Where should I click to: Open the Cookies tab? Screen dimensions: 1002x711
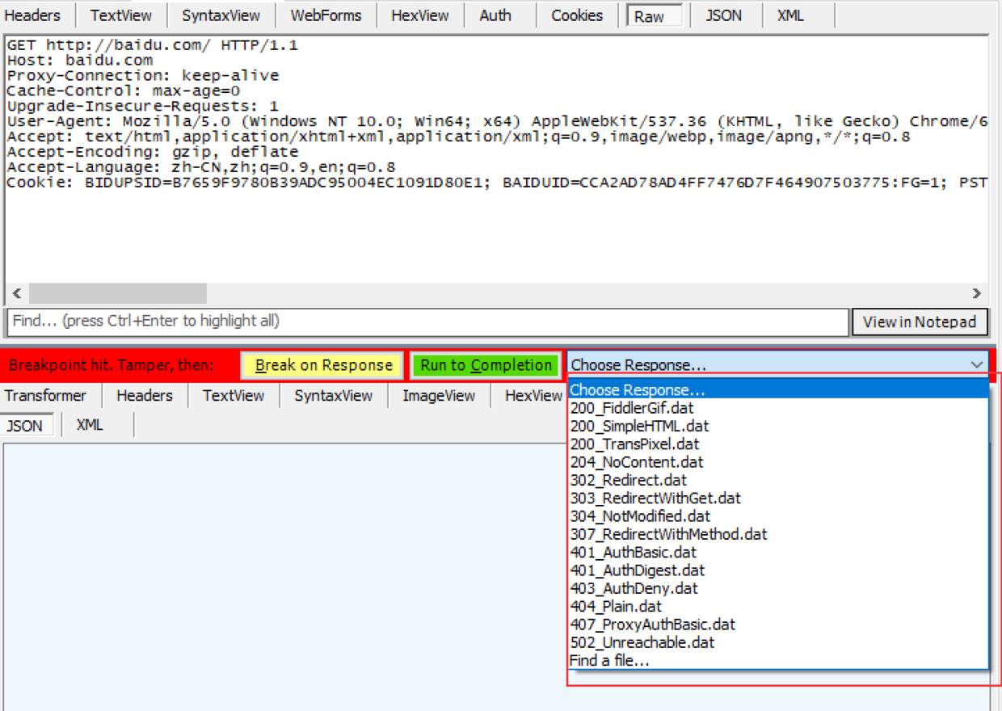click(577, 15)
